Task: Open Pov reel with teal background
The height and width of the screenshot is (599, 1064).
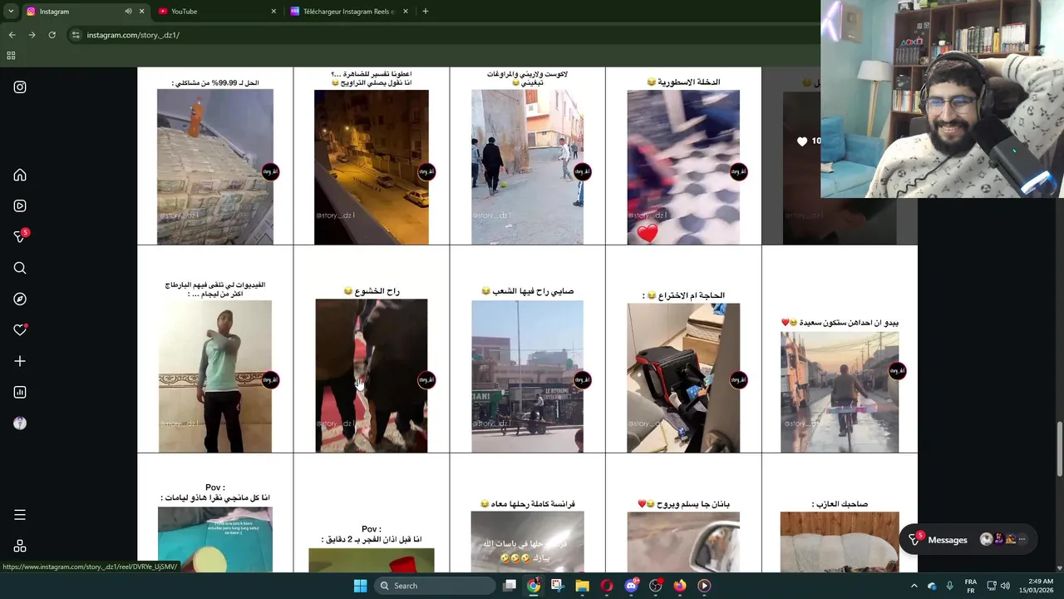Action: (x=215, y=514)
